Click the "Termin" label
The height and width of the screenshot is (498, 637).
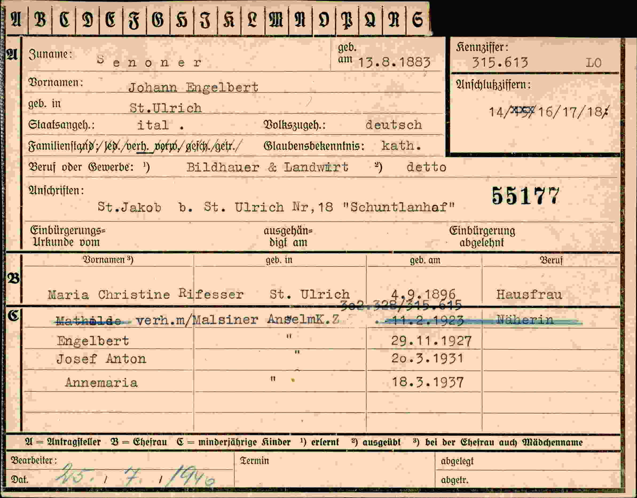tap(254, 461)
